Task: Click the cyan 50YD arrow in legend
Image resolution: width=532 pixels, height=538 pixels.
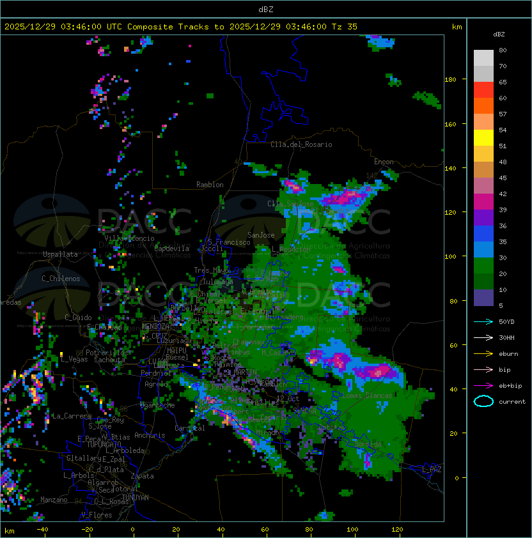Action: click(483, 321)
